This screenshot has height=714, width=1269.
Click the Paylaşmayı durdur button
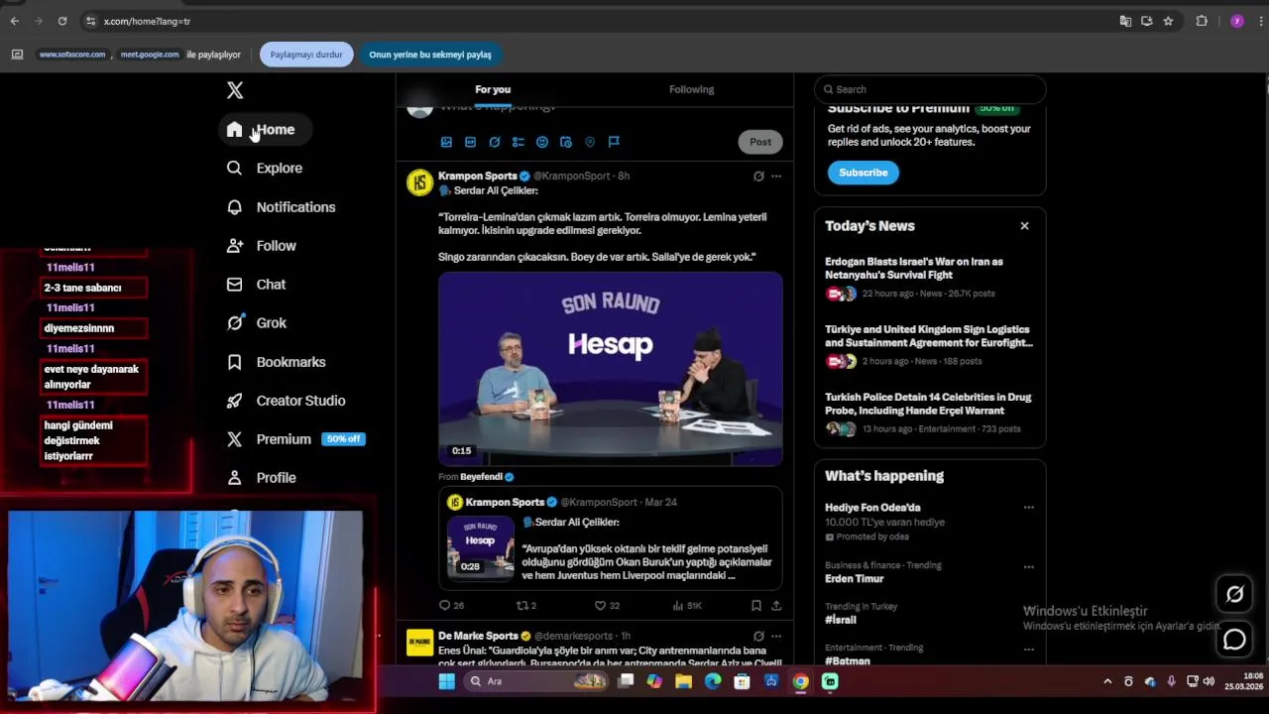point(306,55)
